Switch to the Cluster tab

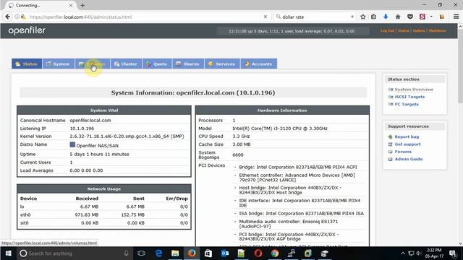tap(126, 64)
